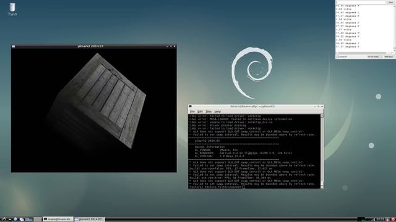This screenshot has height=222, width=396.
Task: Open the Edit menu in terminal
Action: 200,111
